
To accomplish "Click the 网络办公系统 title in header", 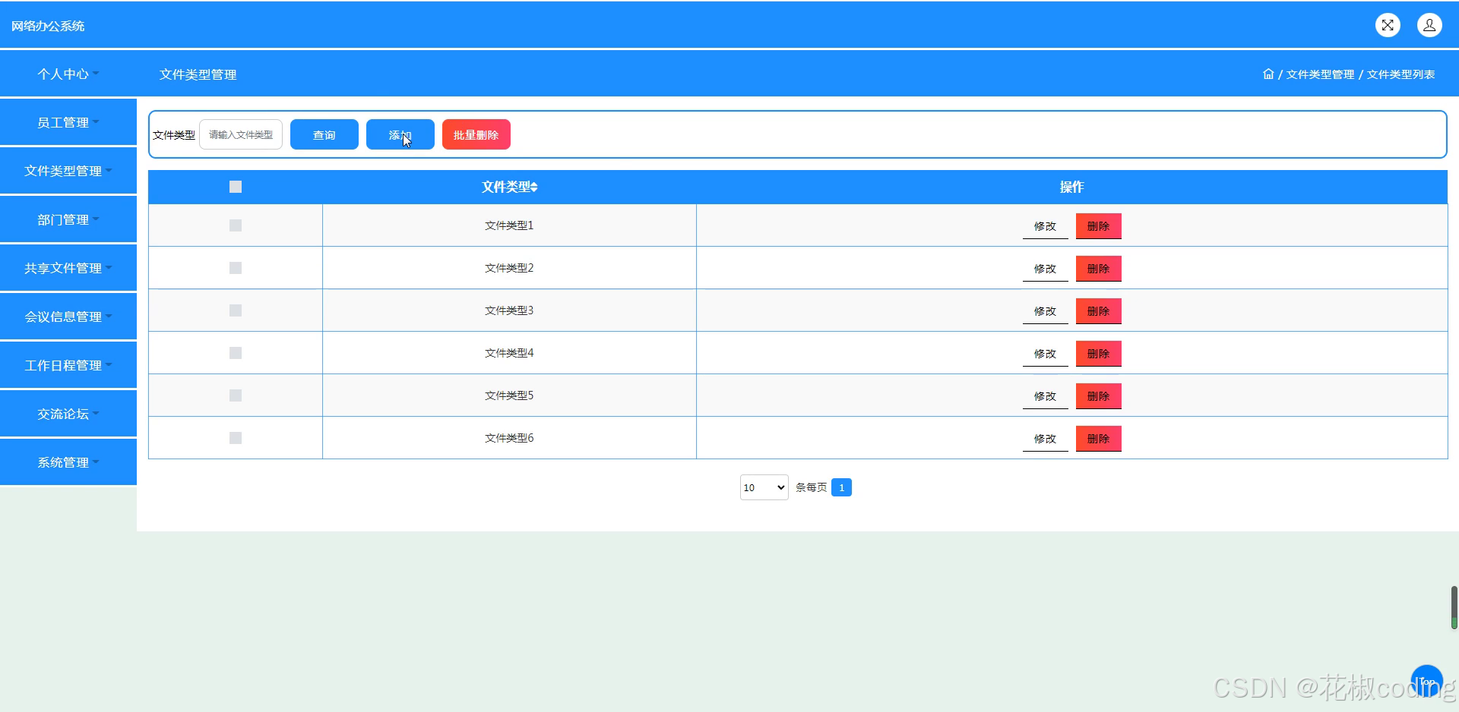I will click(x=48, y=26).
